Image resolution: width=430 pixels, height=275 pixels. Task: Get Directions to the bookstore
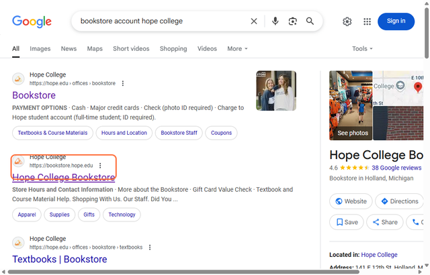(399, 201)
